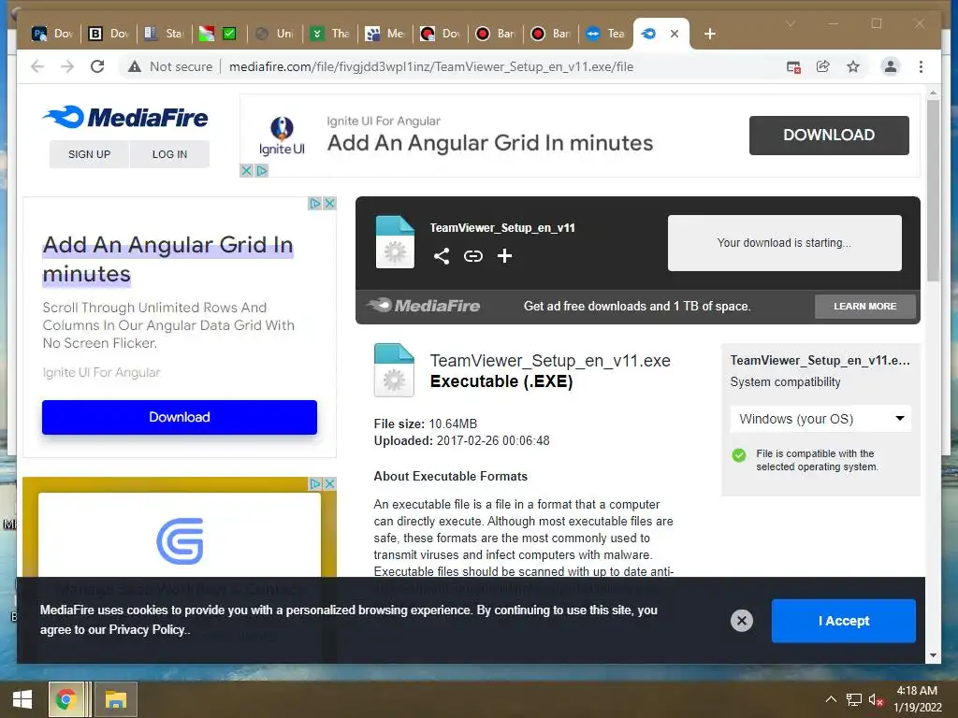Go forward in browser history
Viewport: 958px width, 718px height.
(x=67, y=66)
